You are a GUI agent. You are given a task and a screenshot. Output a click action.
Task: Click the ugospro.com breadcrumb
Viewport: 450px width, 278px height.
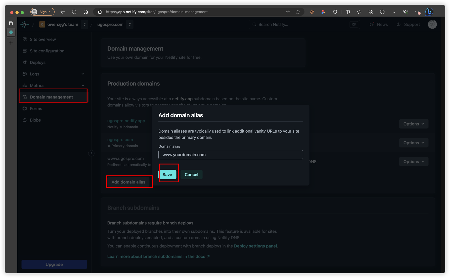point(110,24)
